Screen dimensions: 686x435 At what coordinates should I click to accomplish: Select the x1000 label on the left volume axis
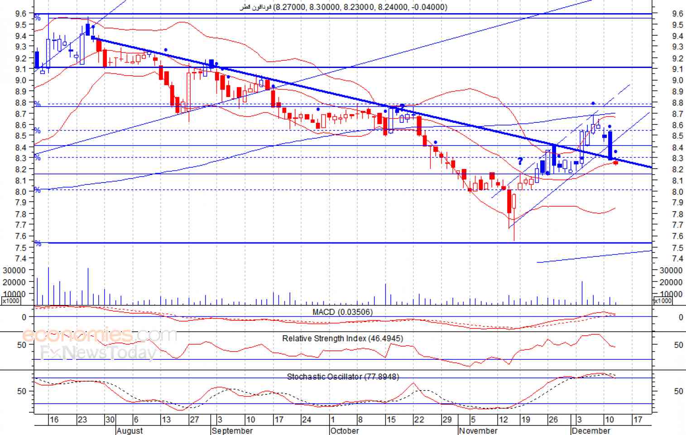click(x=10, y=301)
